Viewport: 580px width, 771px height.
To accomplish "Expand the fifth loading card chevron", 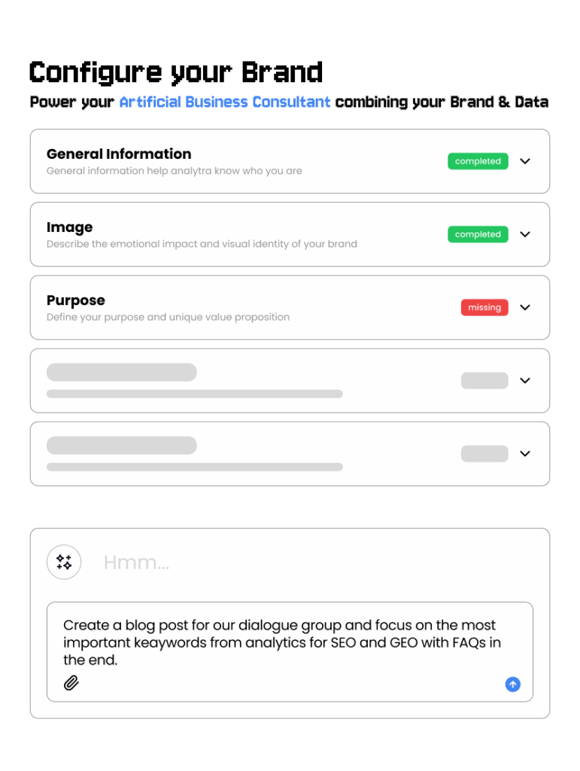I will tap(525, 453).
